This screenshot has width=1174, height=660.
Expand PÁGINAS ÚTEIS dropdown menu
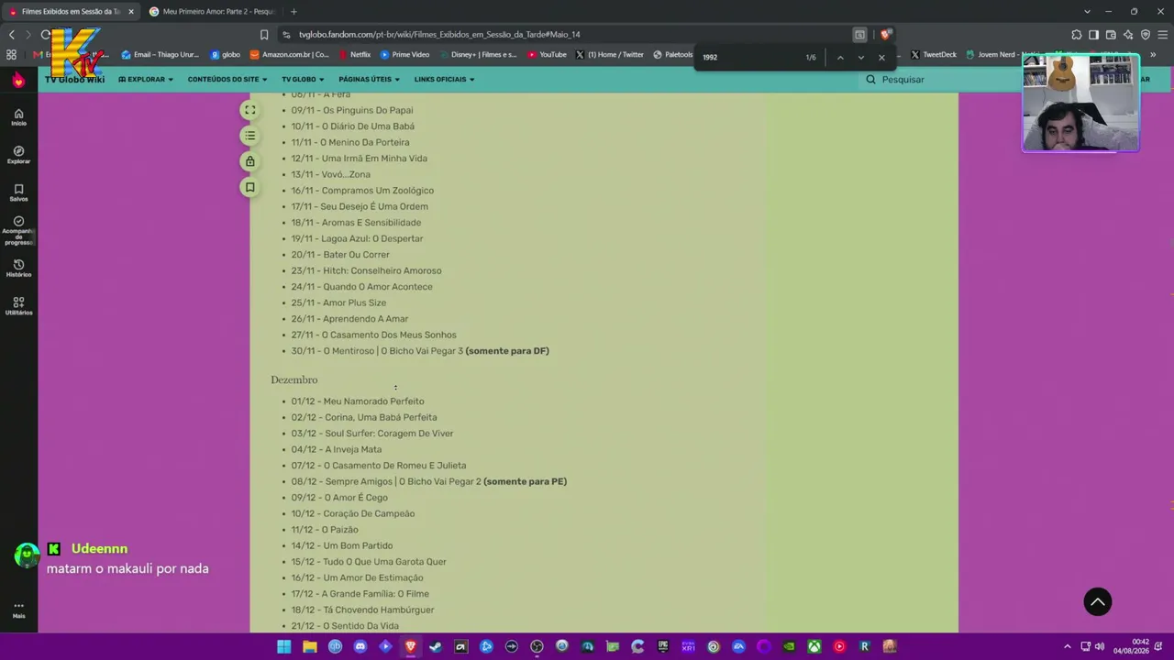[x=369, y=80]
